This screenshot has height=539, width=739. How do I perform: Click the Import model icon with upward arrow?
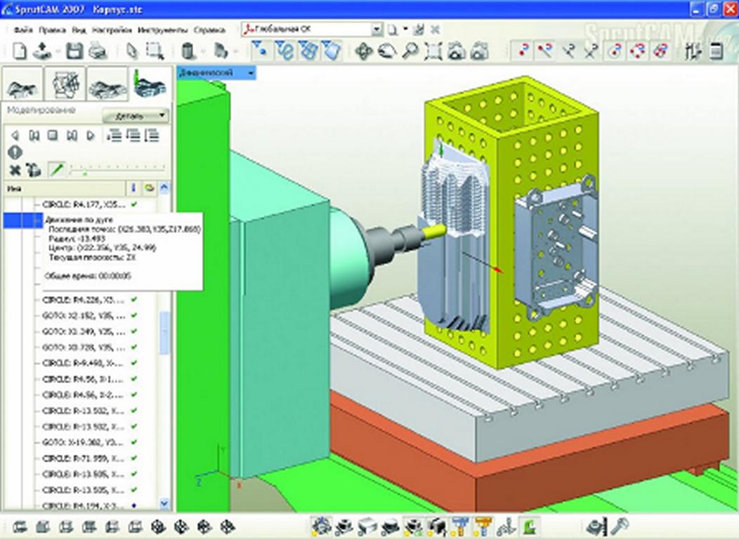point(42,51)
